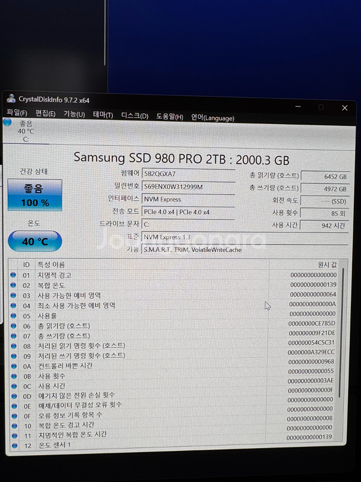Image resolution: width=361 pixels, height=482 pixels.
Task: Click the power on hours value 942 시간
Action: pyautogui.click(x=325, y=226)
